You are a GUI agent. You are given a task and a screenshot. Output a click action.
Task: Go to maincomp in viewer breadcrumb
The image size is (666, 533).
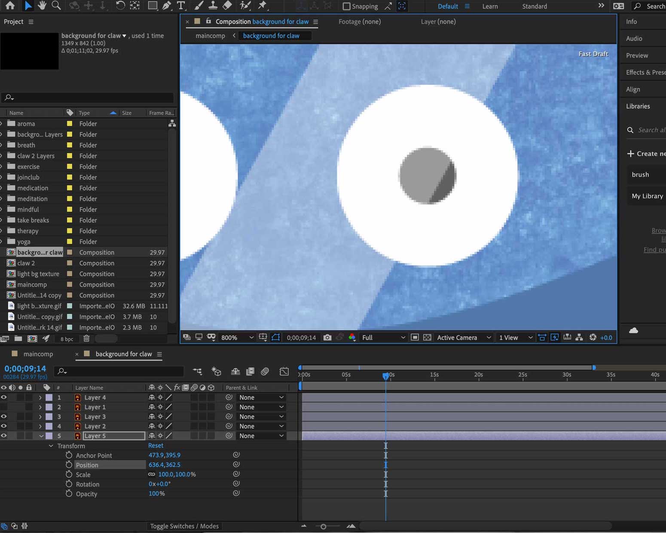(x=210, y=36)
